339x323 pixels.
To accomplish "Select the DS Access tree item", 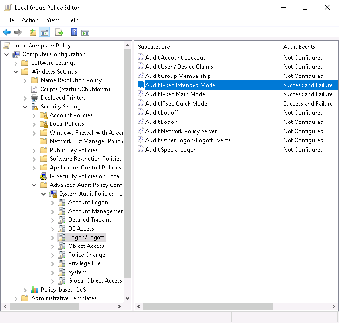I will [x=81, y=229].
